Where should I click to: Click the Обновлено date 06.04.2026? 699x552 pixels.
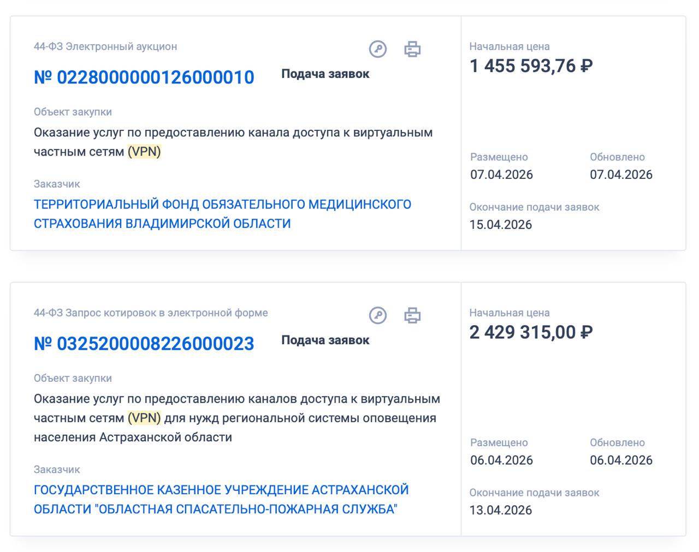pyautogui.click(x=621, y=460)
